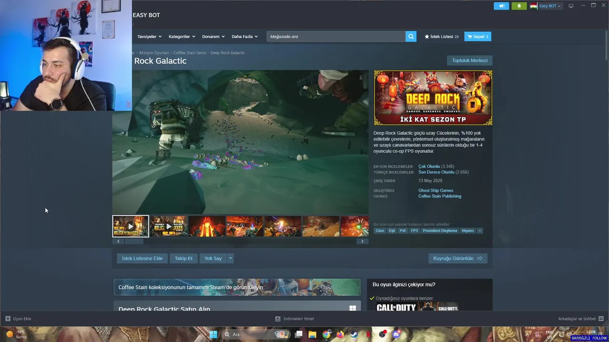This screenshot has height=342, width=609.
Task: Click the store page vertical scrollbar
Action: coord(607,45)
